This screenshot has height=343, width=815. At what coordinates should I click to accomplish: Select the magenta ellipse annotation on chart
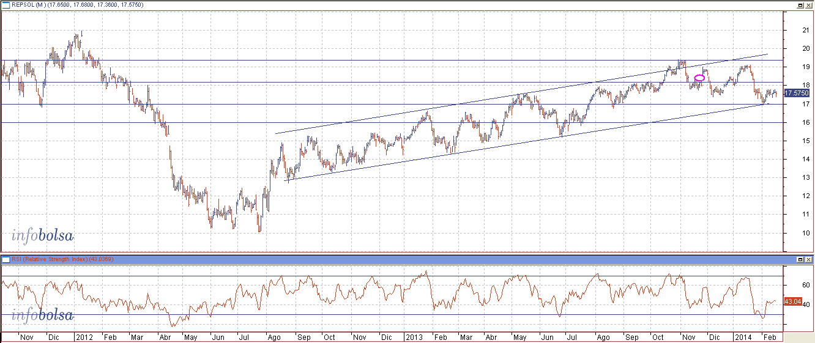(x=700, y=78)
